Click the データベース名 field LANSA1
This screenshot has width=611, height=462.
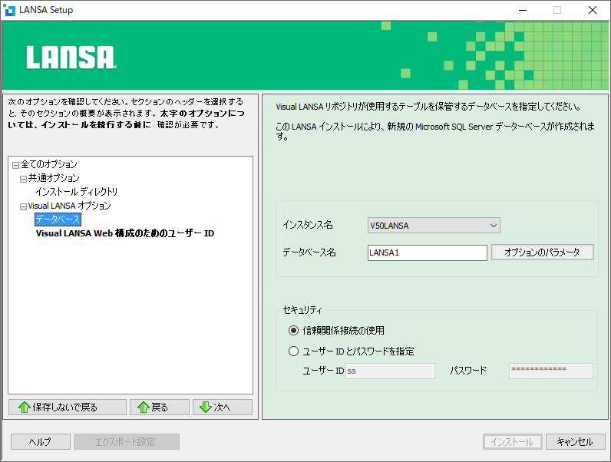coord(427,252)
